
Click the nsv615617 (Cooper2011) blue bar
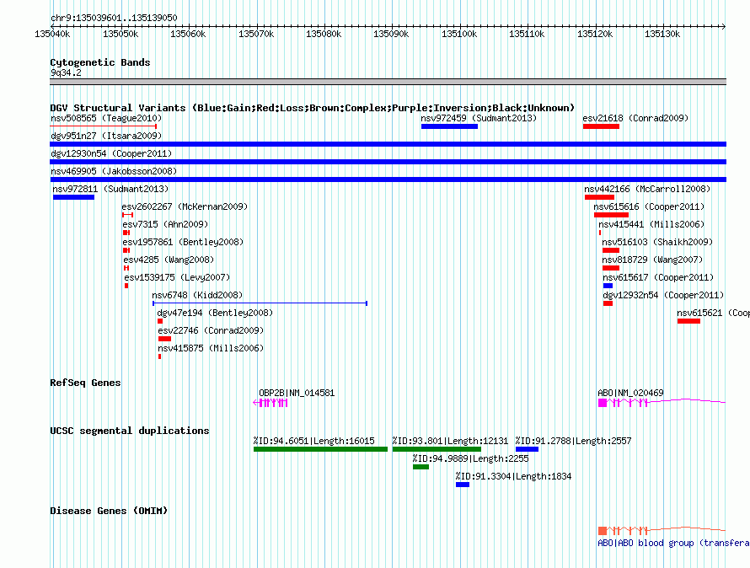(608, 286)
